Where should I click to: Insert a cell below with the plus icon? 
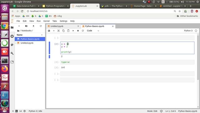click(x=54, y=31)
